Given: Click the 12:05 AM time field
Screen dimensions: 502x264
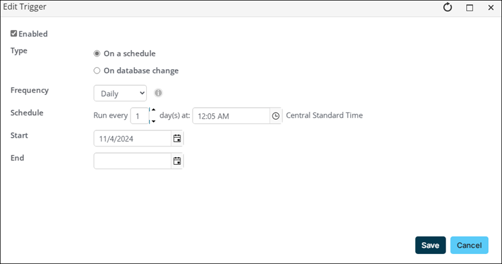Looking at the screenshot, I should point(231,116).
